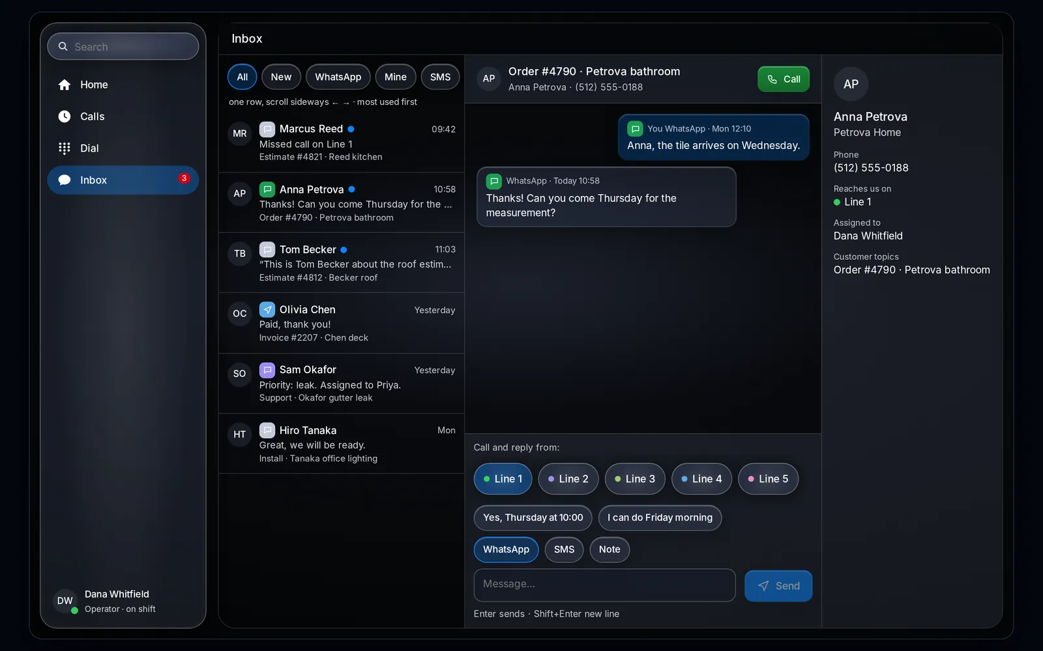Filter inbox by All

coord(242,77)
